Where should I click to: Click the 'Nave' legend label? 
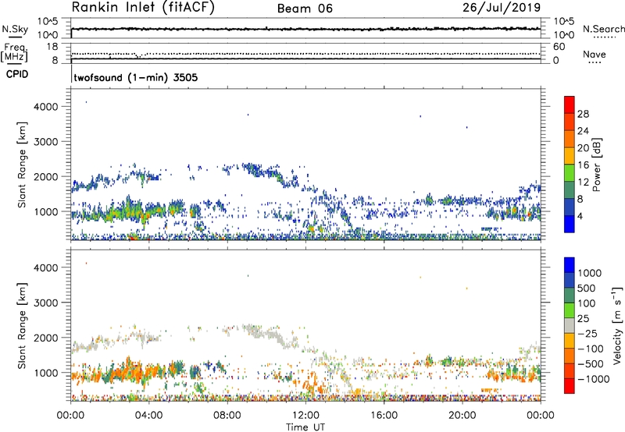click(594, 54)
